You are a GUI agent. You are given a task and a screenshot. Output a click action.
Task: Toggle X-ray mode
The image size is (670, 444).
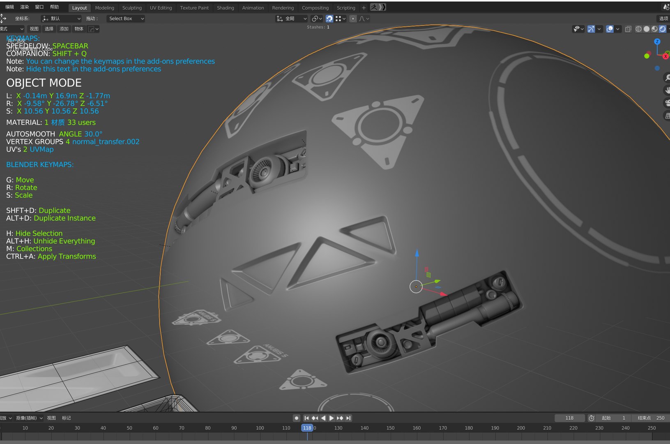coord(628,29)
